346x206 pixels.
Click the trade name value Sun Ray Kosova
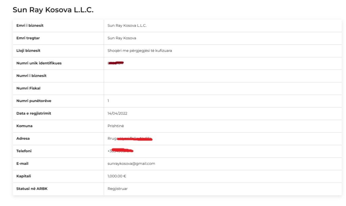(122, 38)
